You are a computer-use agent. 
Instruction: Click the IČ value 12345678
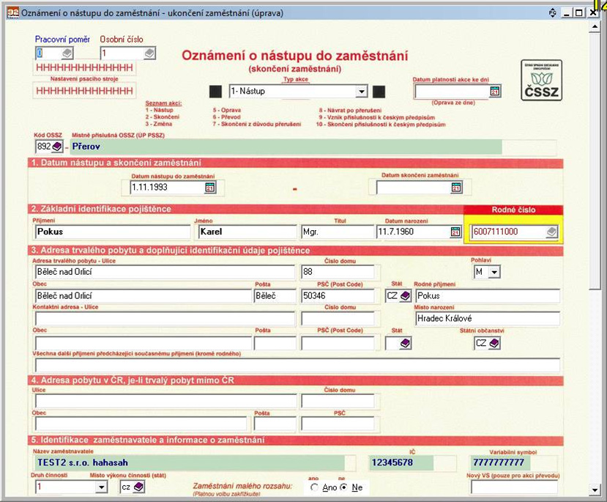(392, 462)
